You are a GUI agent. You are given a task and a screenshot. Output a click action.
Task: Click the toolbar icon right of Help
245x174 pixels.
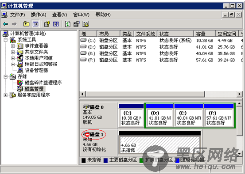[x=56, y=24]
